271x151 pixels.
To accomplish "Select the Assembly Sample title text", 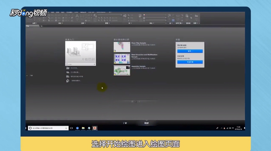I will tap(138, 66).
